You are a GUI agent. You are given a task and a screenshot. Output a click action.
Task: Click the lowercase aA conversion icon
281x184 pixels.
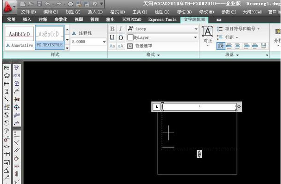pyautogui.click(x=121, y=46)
